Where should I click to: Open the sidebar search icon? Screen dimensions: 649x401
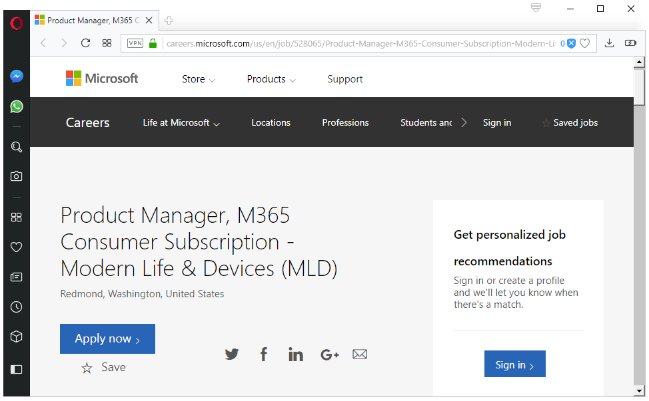pos(17,147)
